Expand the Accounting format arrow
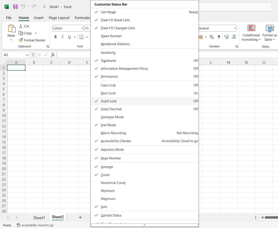The height and width of the screenshot is (228, 278). coord(206,37)
